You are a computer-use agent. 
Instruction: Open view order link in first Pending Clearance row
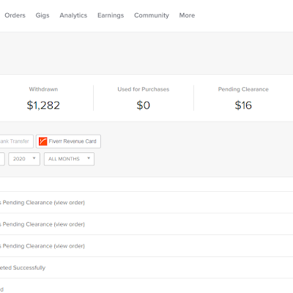pyautogui.click(x=70, y=203)
